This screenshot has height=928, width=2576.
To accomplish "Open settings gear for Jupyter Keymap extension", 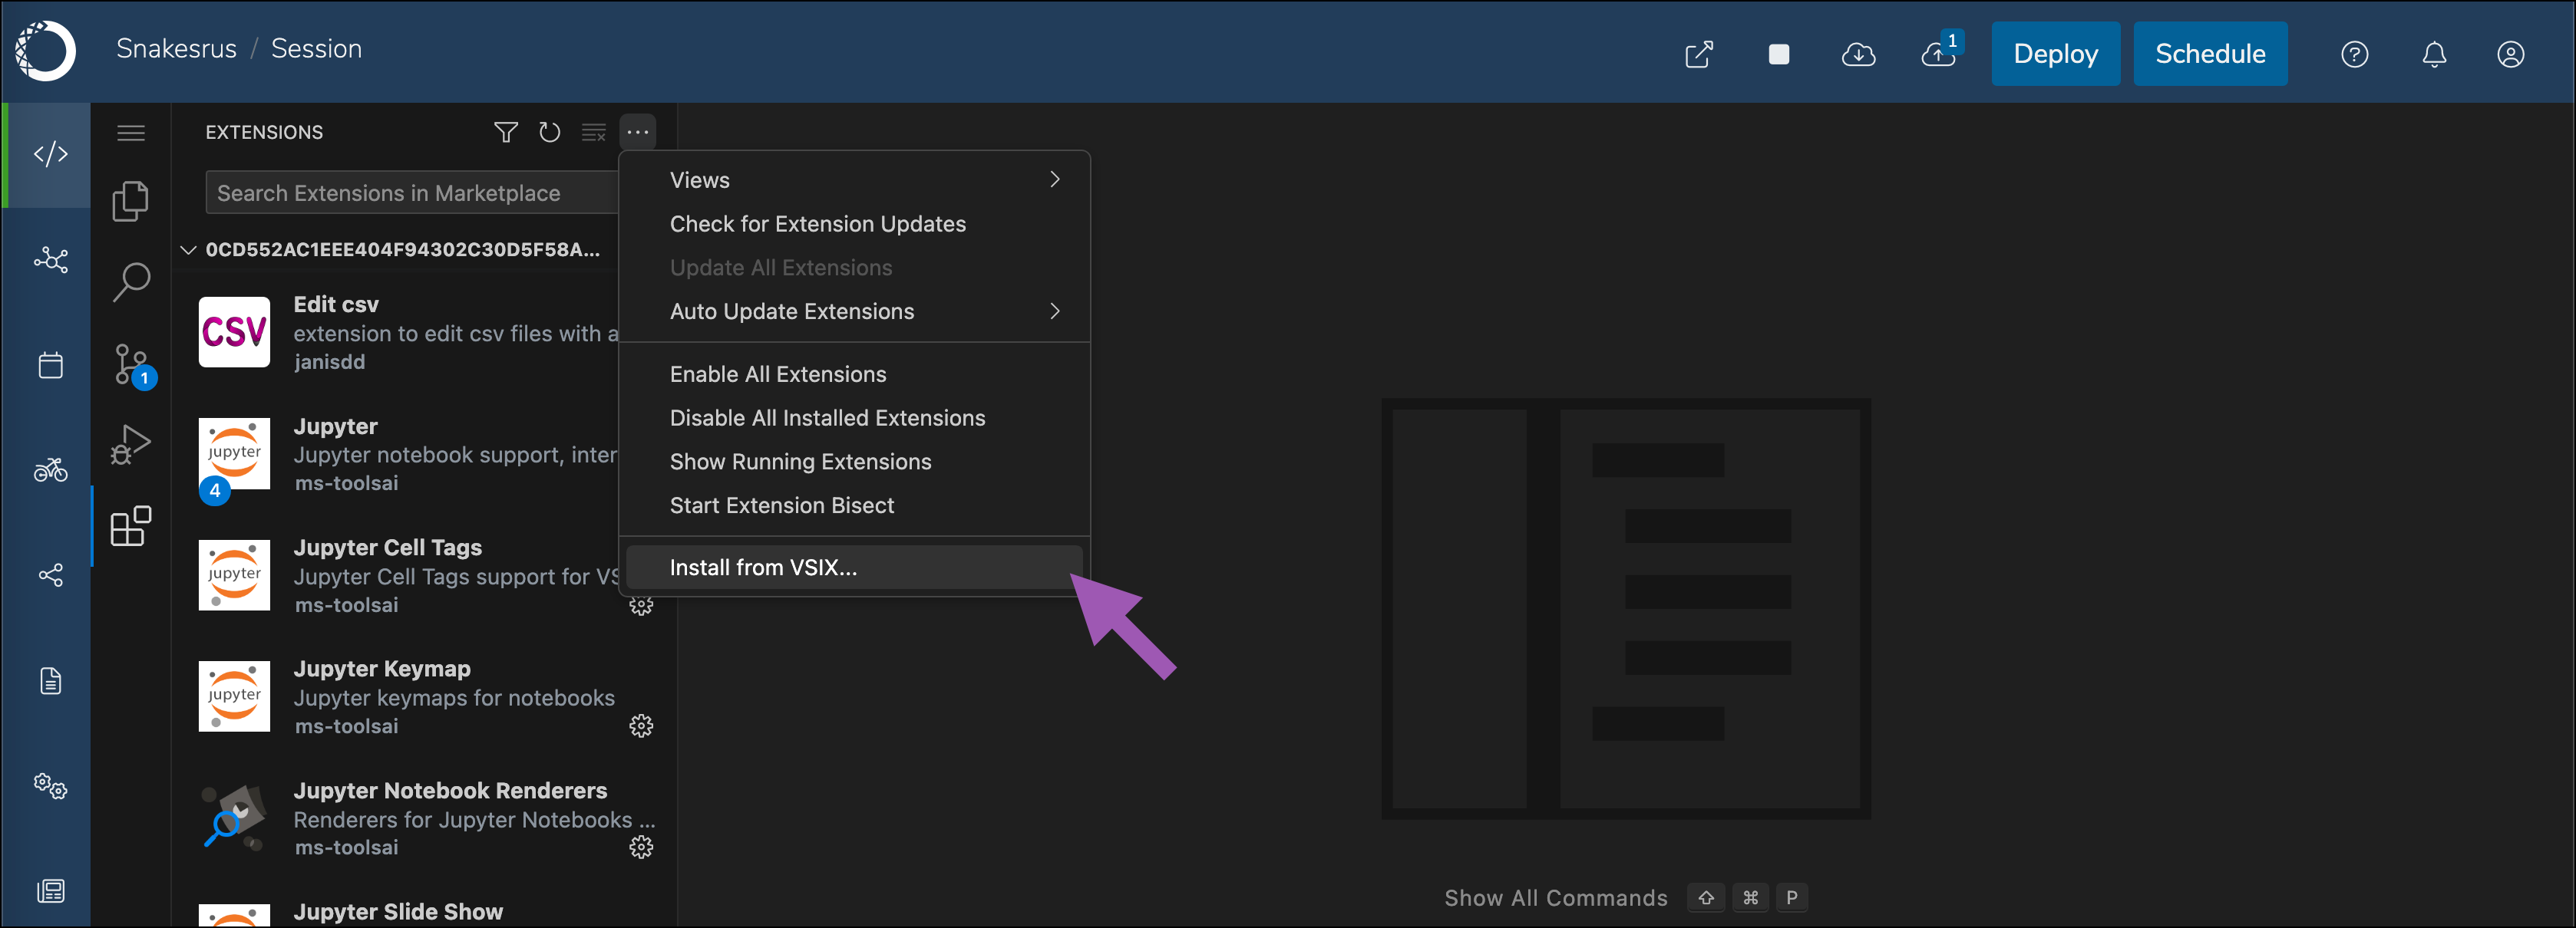I will pyautogui.click(x=641, y=726).
